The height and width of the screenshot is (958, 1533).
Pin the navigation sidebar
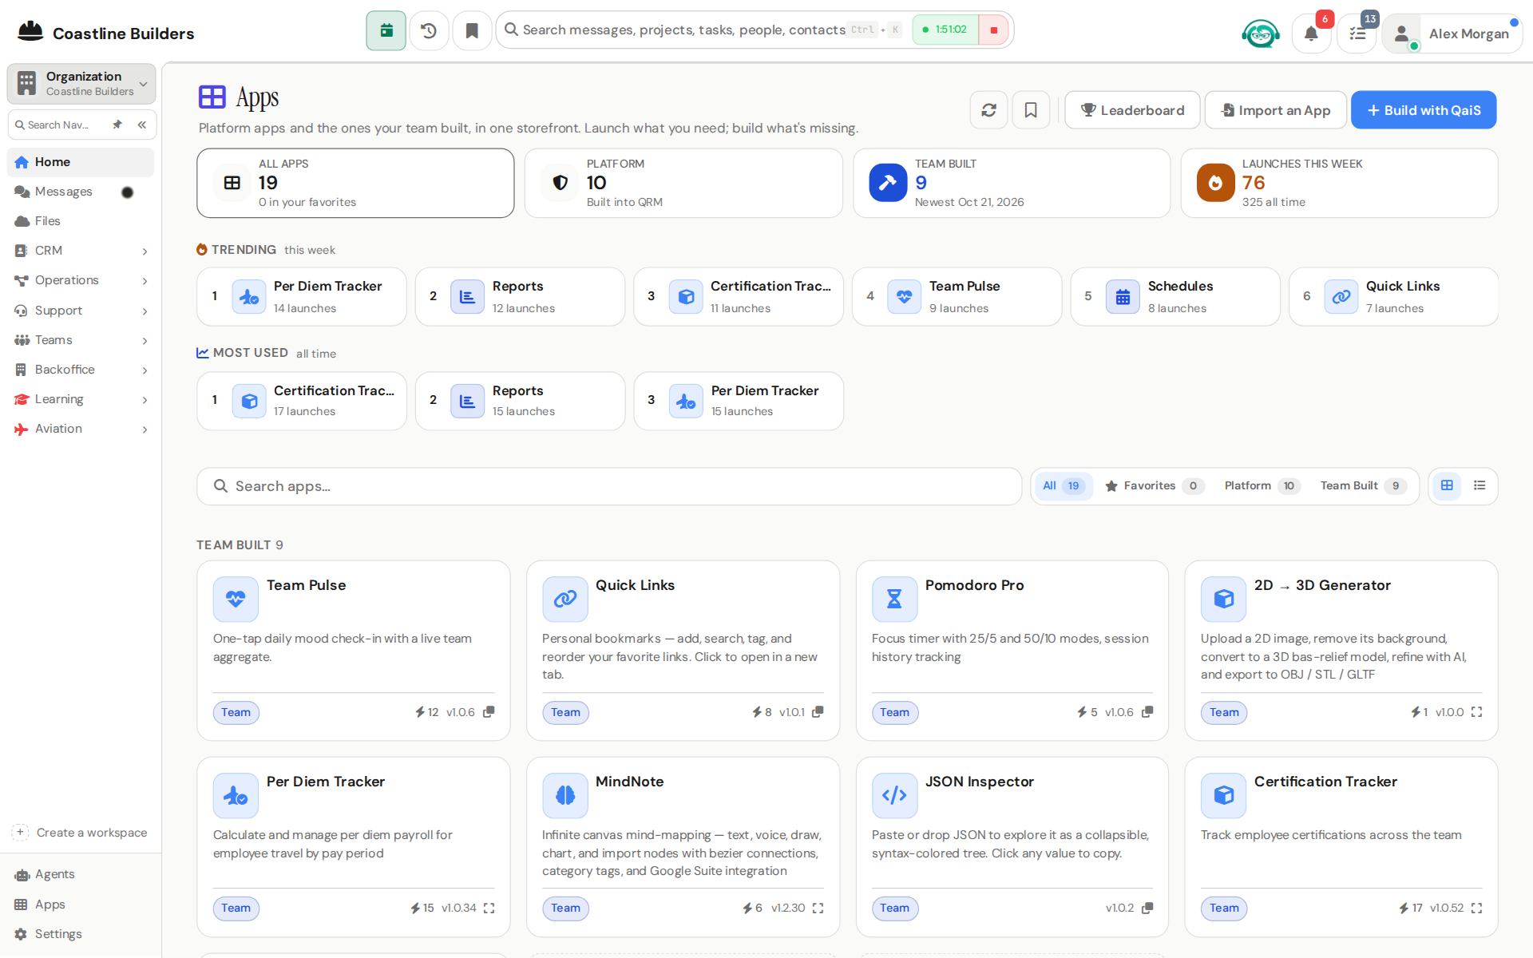click(117, 125)
